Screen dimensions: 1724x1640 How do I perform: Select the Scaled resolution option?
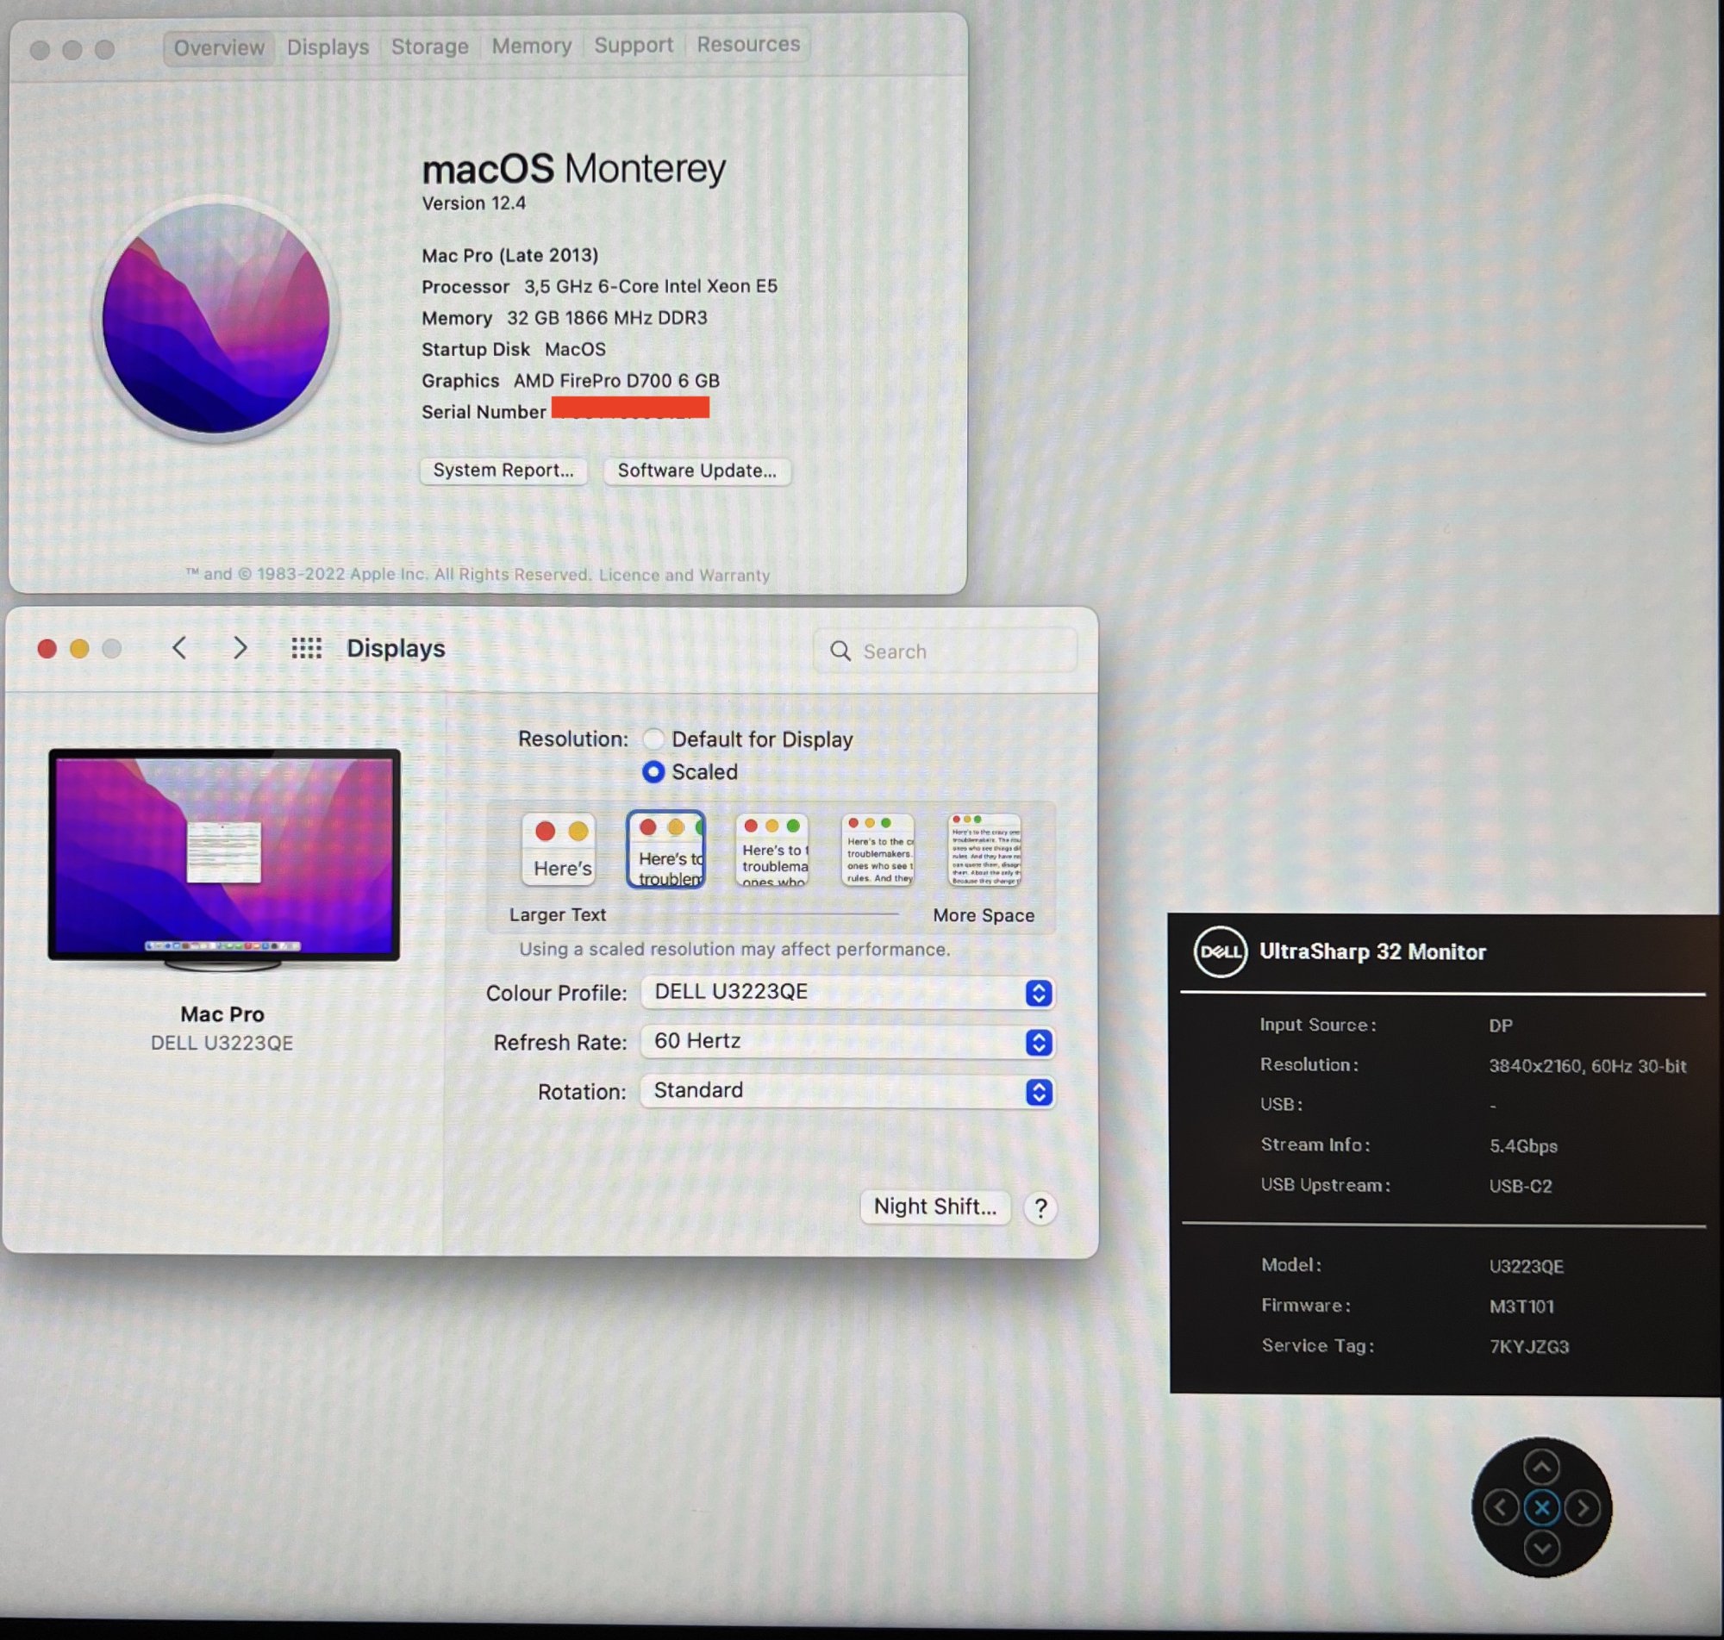point(653,772)
